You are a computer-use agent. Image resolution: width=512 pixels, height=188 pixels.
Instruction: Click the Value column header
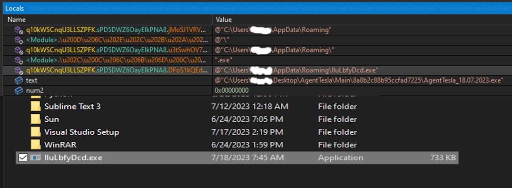pos(224,20)
